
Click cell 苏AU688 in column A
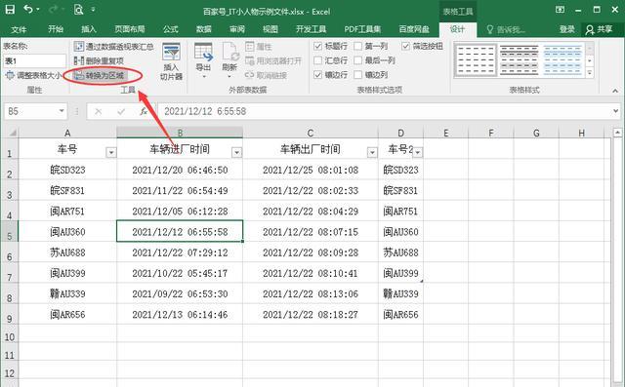tap(67, 252)
